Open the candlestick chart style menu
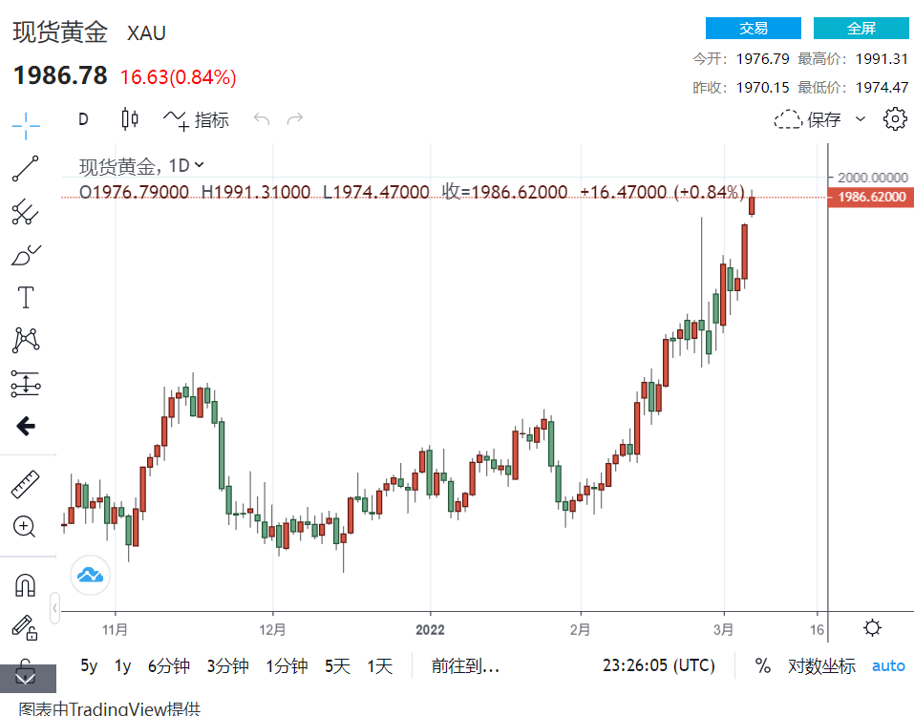Screen dimensions: 914x716 point(130,119)
